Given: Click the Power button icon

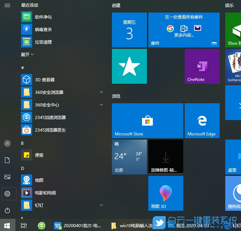Looking at the screenshot, I should [x=7, y=210].
